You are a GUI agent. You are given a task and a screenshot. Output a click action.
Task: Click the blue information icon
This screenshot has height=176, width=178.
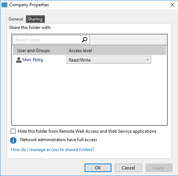point(13,140)
